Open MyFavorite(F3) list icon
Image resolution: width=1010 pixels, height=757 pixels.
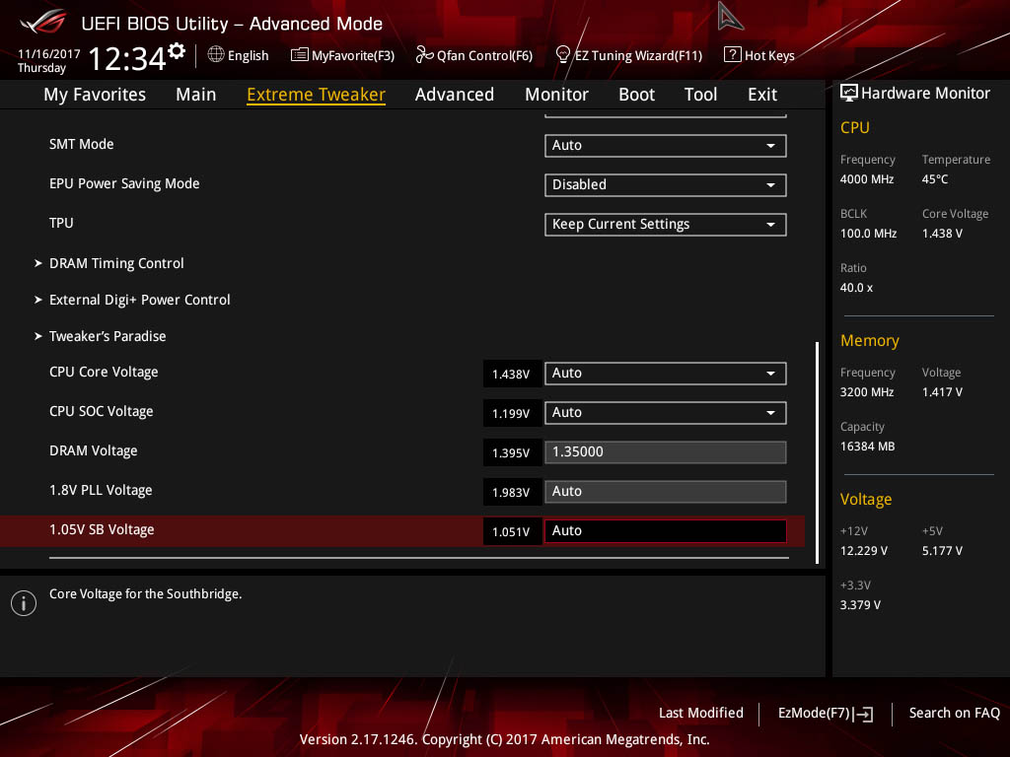tap(299, 55)
